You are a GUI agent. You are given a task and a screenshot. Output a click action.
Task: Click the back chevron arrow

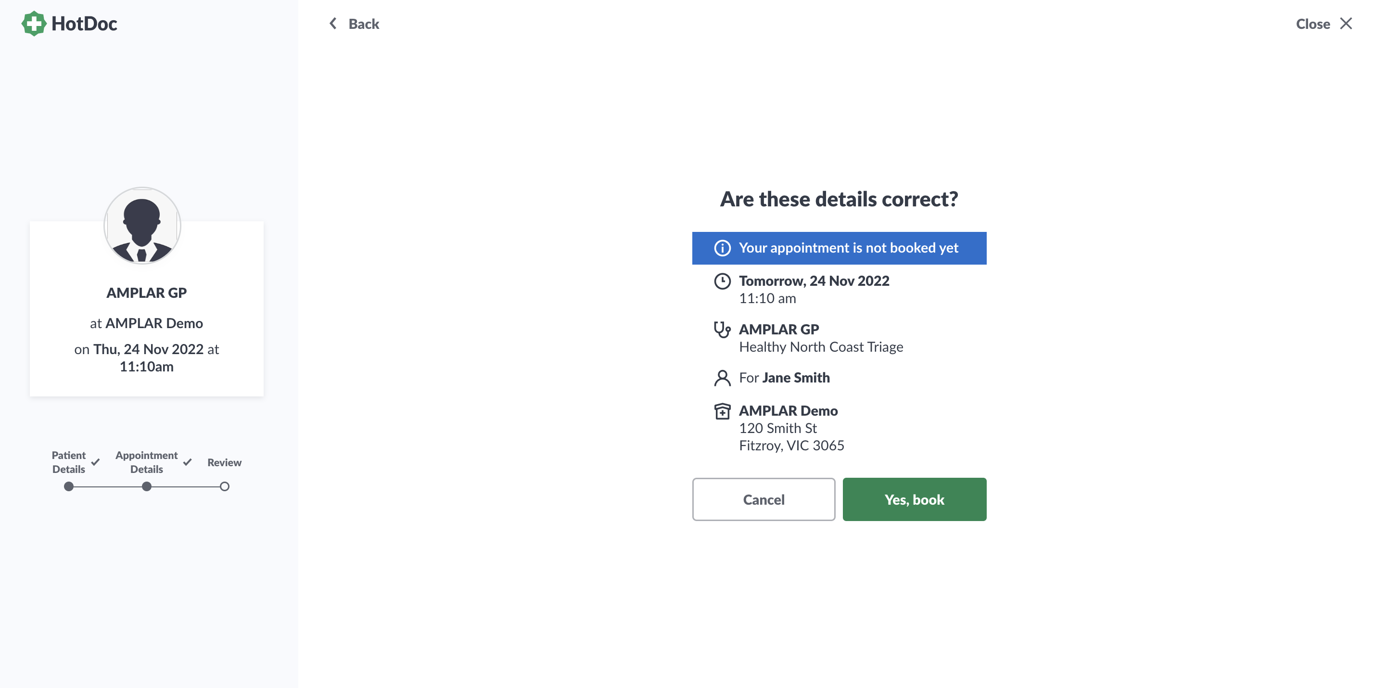pos(333,24)
